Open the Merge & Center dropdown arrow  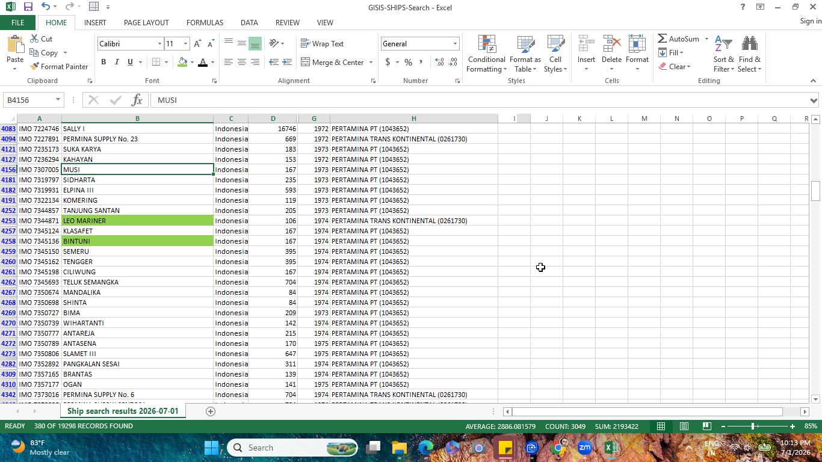pyautogui.click(x=371, y=62)
